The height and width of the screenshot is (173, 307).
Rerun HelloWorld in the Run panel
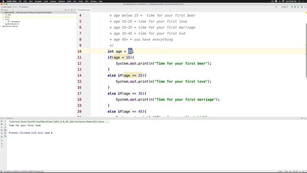pyautogui.click(x=1, y=121)
